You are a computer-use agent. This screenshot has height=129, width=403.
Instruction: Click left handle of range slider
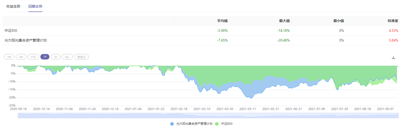pos(19,115)
